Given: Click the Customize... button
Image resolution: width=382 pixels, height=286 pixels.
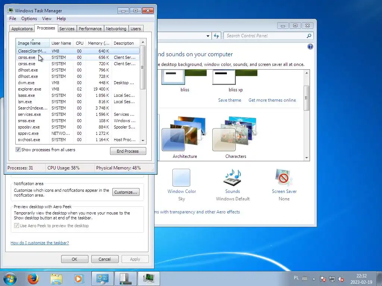Looking at the screenshot, I should point(126,192).
